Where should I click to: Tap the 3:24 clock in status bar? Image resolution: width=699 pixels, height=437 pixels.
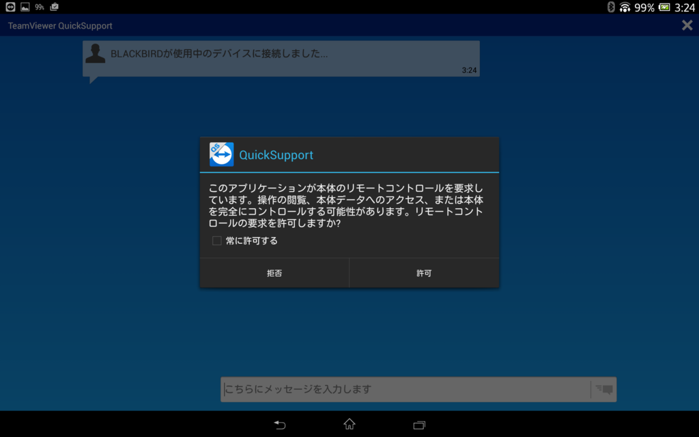click(x=684, y=7)
